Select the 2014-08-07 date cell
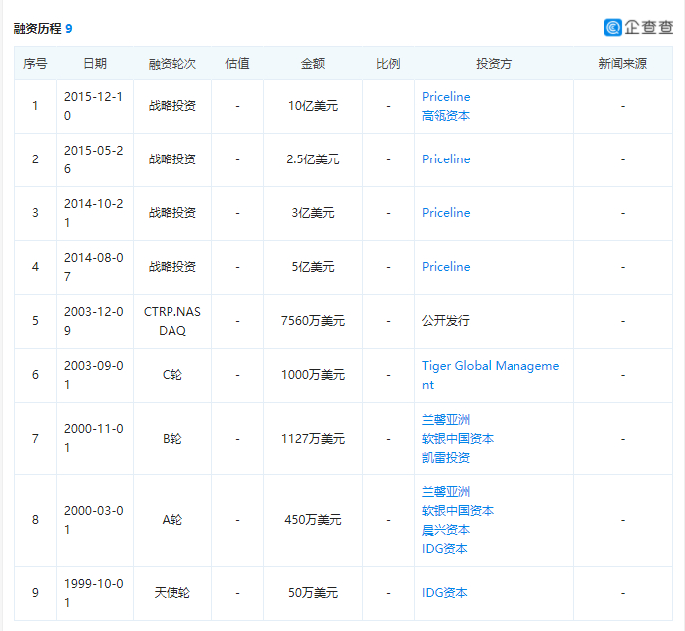The image size is (685, 631). click(x=94, y=267)
